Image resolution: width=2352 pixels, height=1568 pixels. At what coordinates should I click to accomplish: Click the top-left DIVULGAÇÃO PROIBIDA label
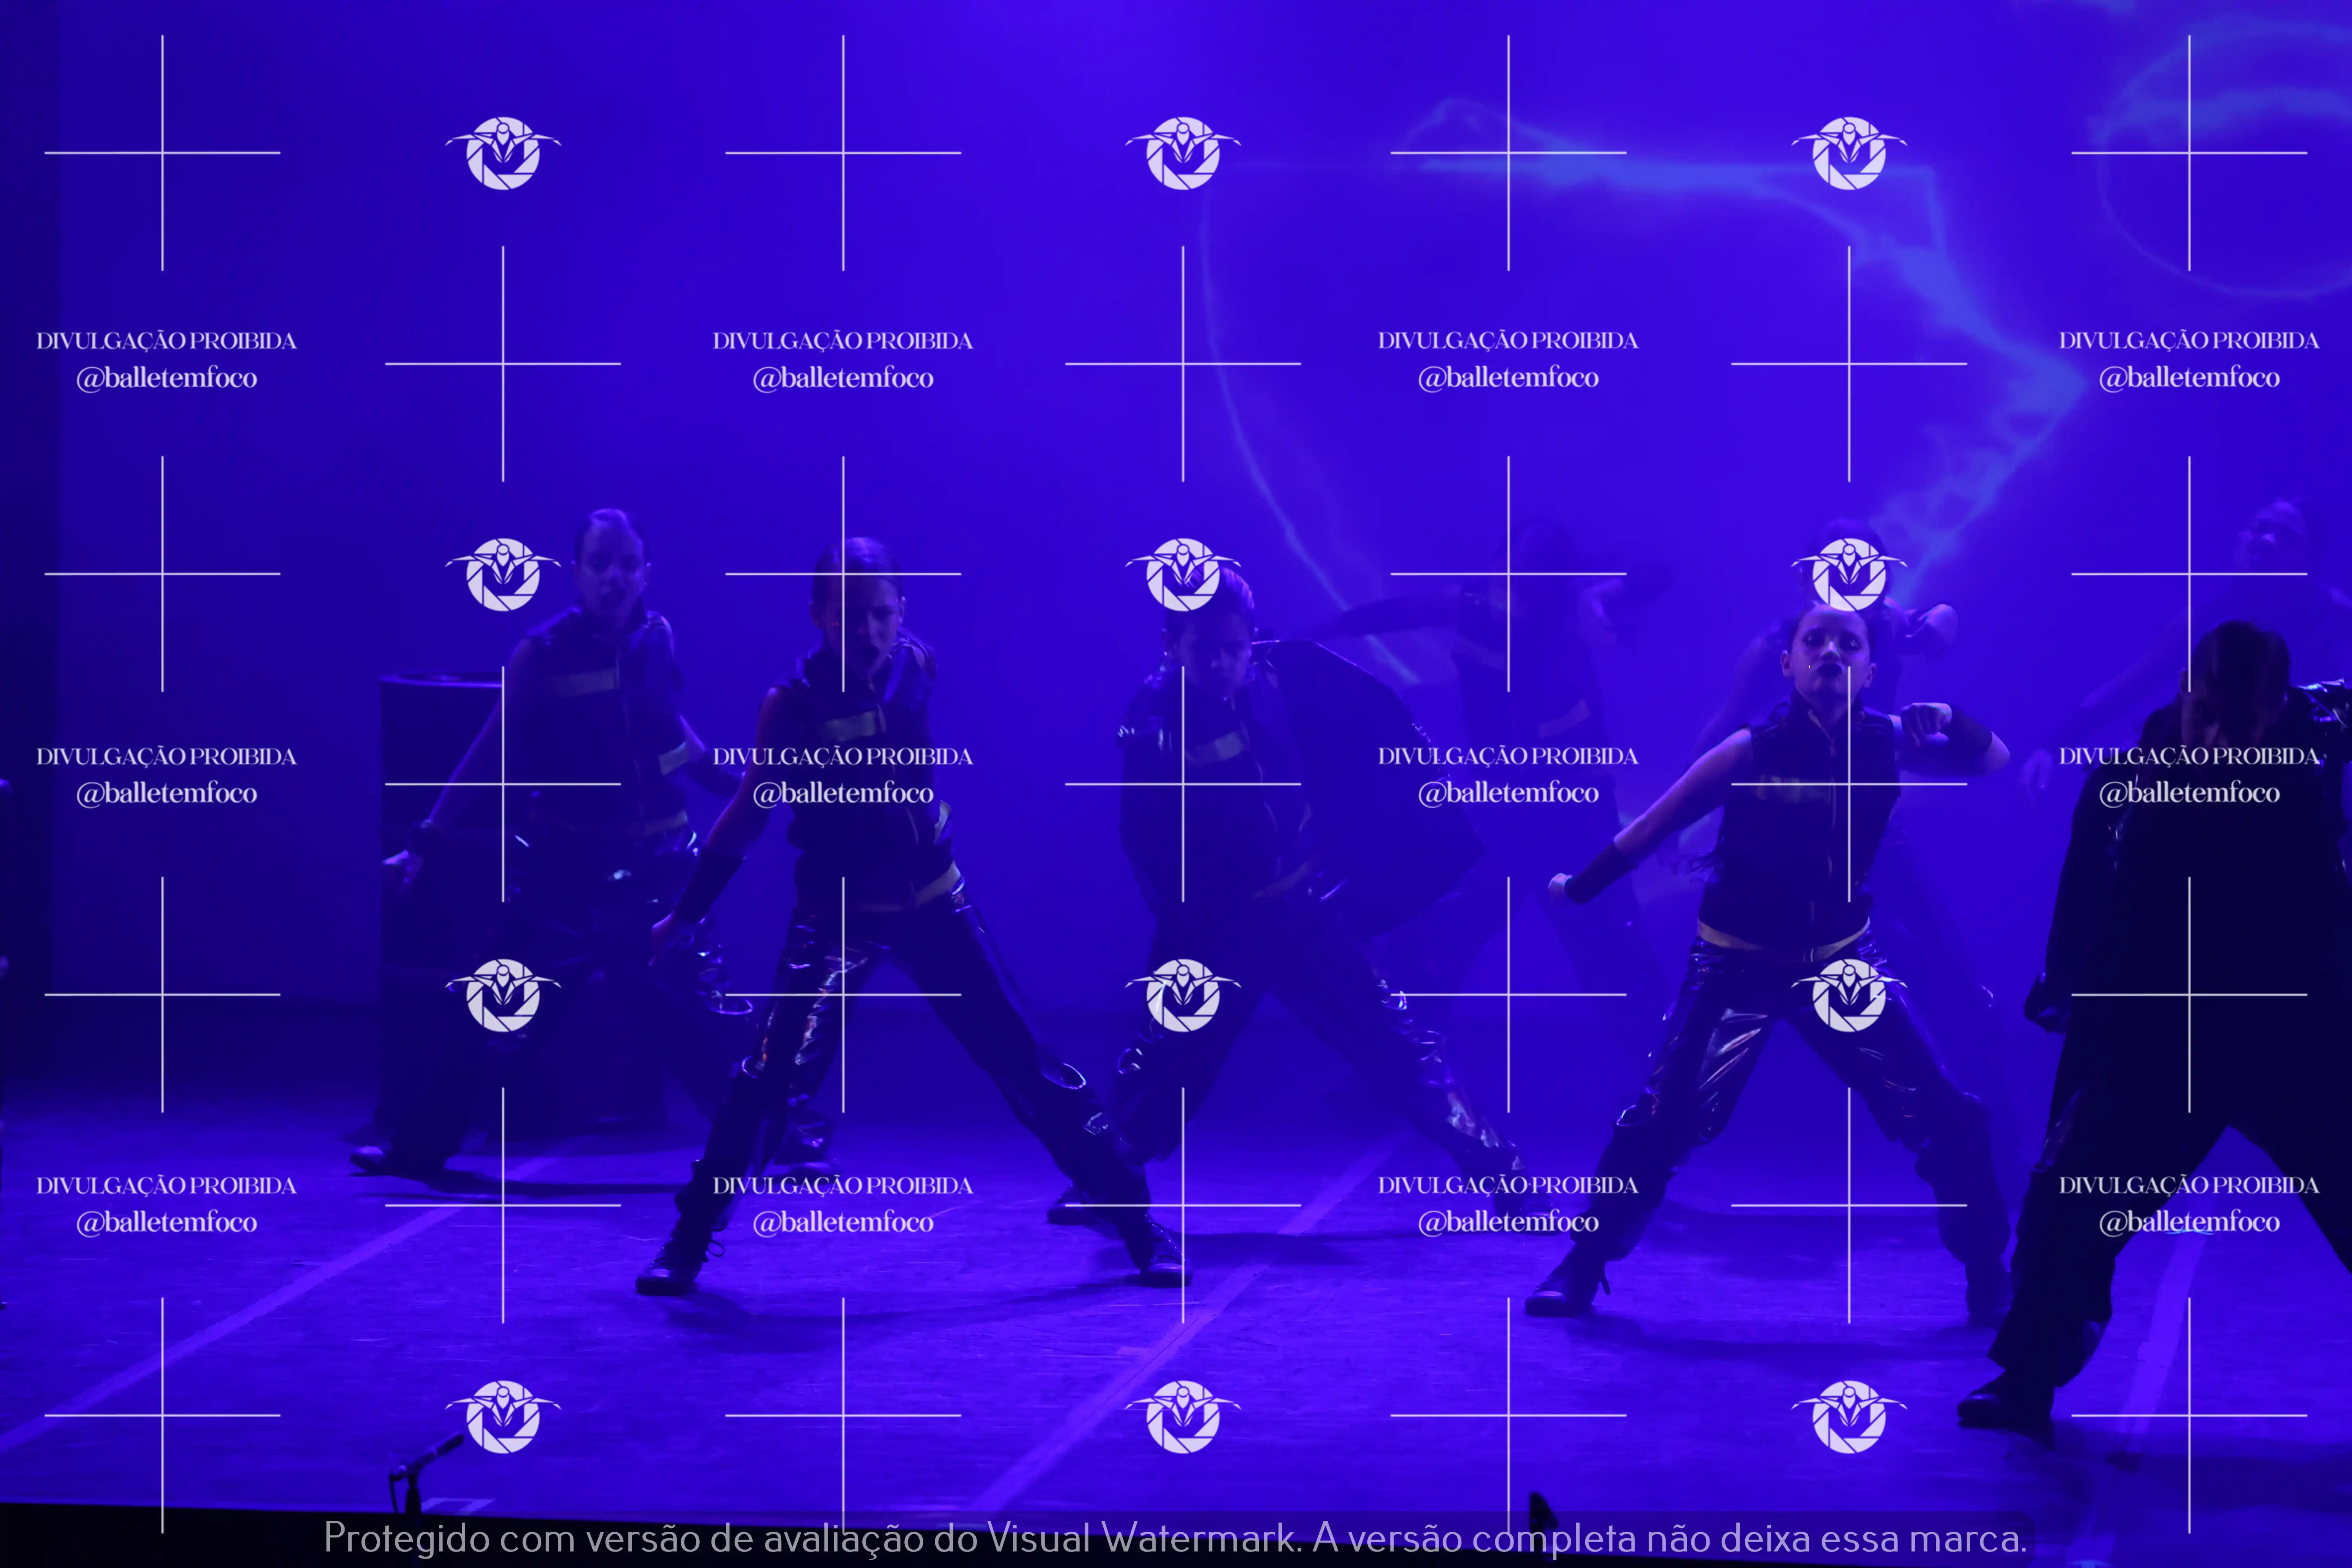point(167,340)
